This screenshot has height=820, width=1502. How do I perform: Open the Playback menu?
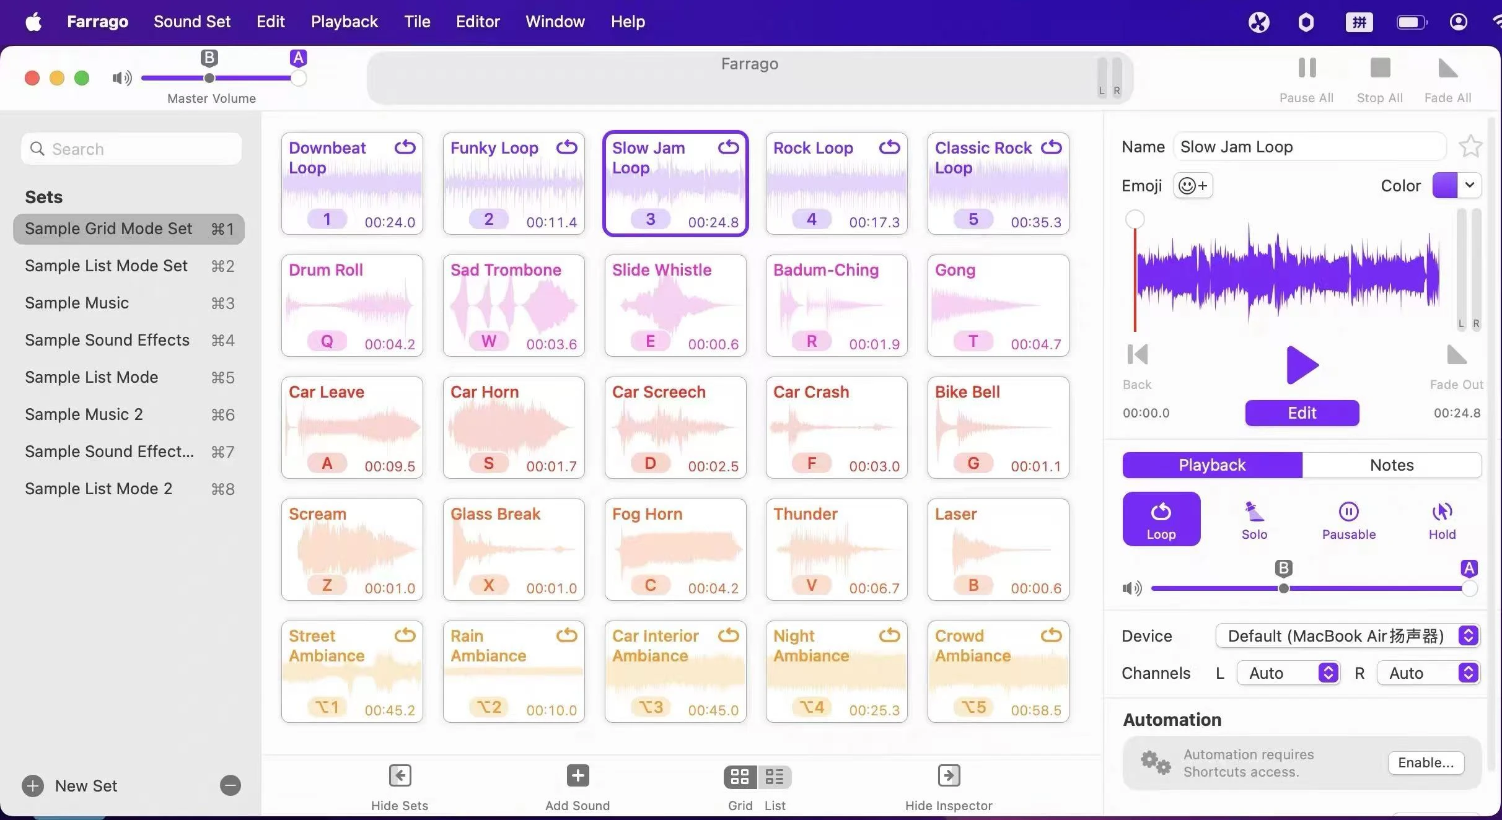[x=344, y=22]
